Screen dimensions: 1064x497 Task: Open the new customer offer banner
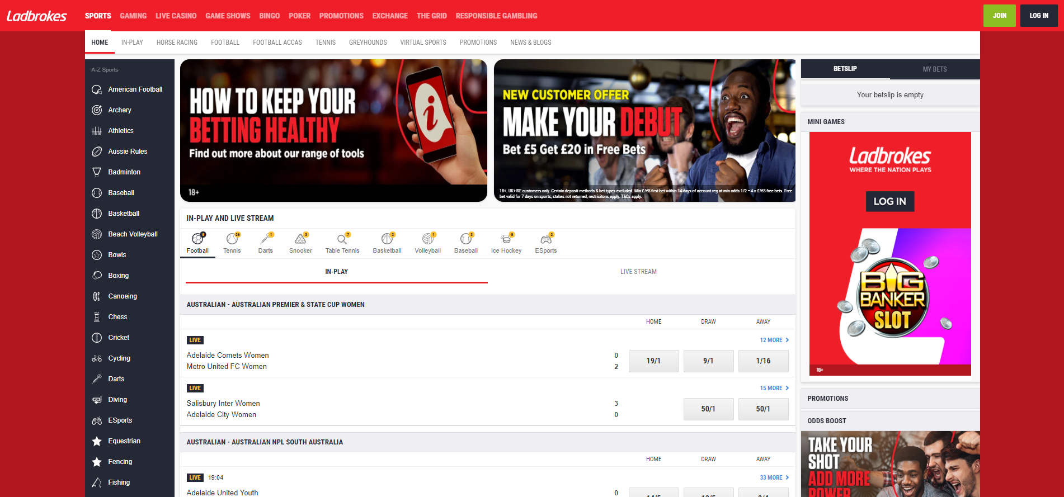click(644, 130)
